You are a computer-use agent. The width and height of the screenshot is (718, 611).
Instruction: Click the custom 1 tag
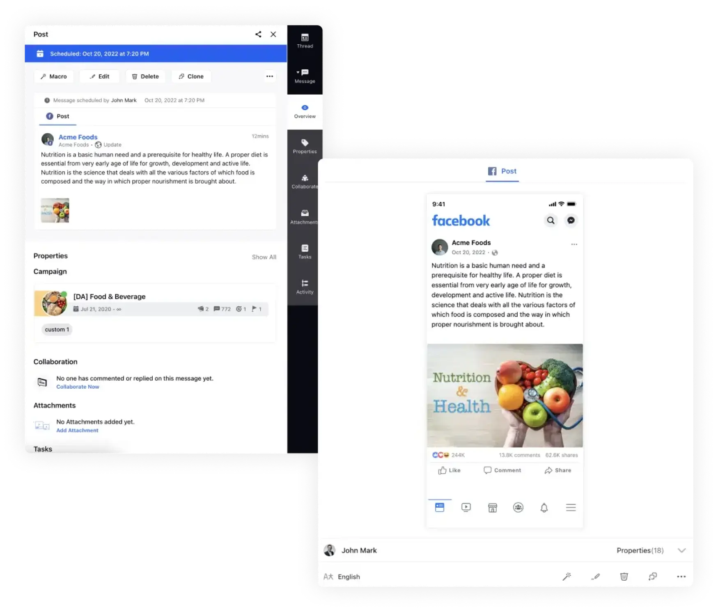click(57, 329)
